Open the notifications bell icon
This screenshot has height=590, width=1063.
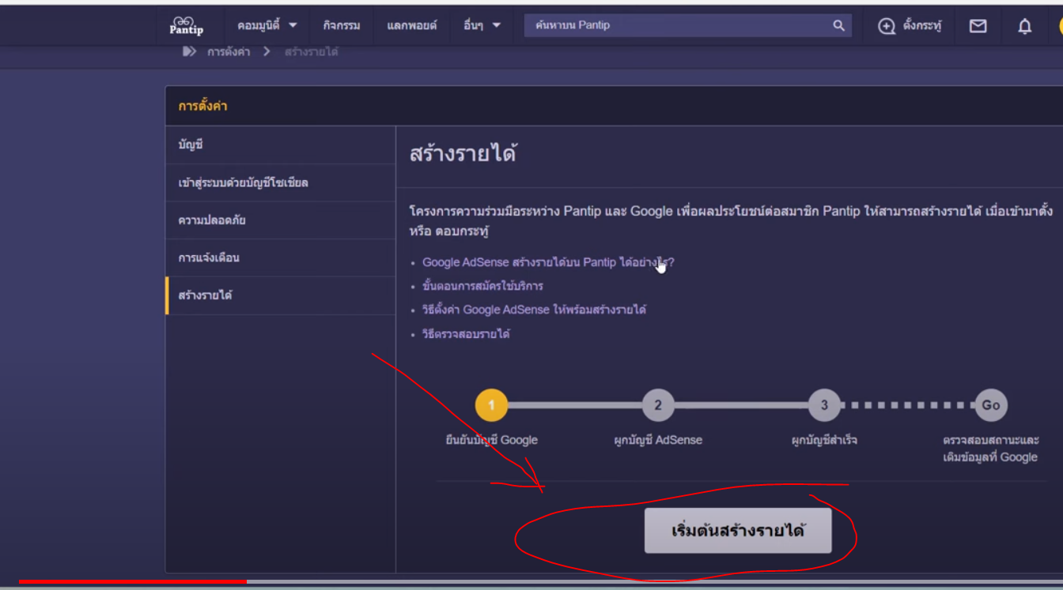1024,26
